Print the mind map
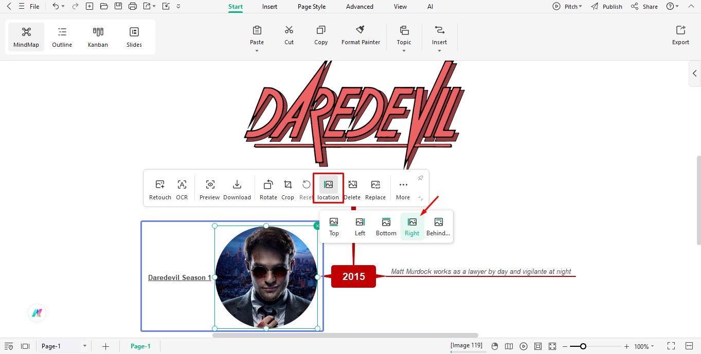The image size is (701, 354). 133,7
